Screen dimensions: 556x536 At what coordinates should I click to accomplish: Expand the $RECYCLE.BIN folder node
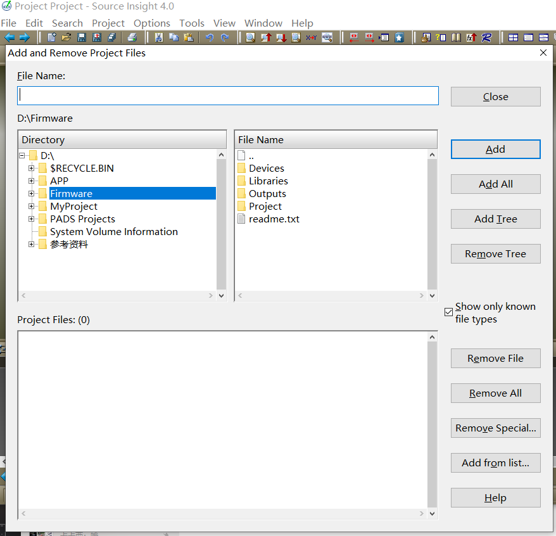(31, 168)
